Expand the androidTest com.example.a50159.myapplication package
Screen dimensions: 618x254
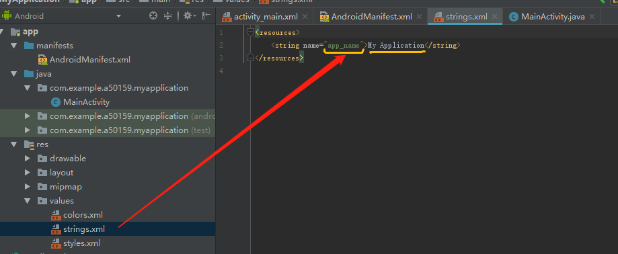27,116
